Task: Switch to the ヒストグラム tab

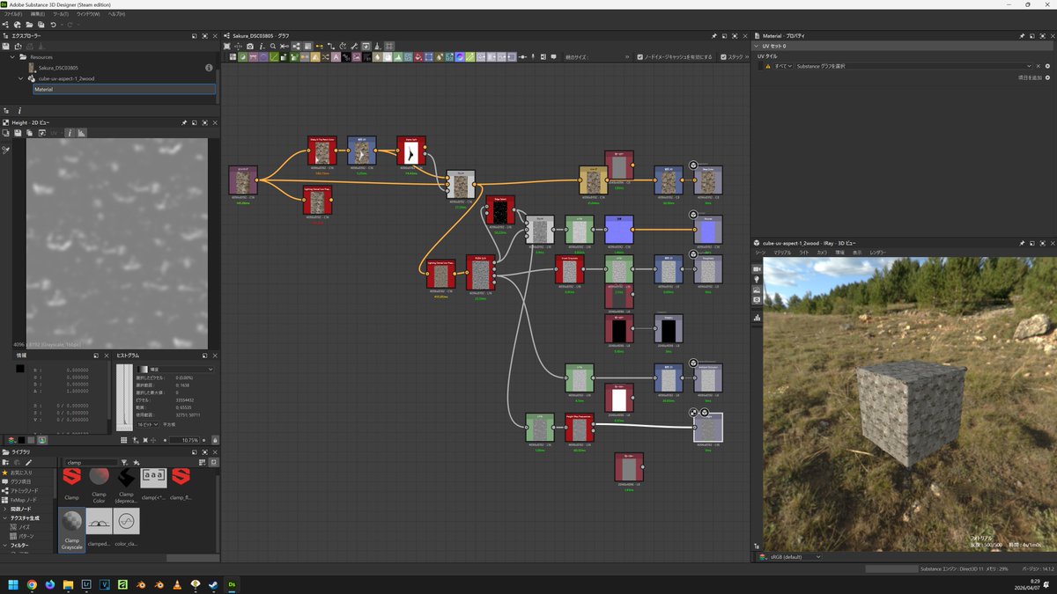Action: (128, 356)
